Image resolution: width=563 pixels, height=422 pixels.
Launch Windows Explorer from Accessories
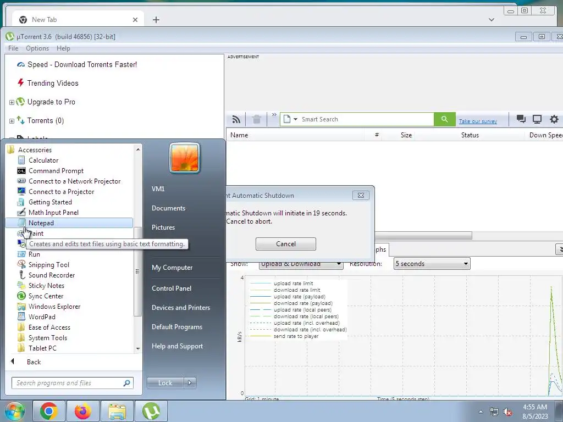(x=54, y=306)
